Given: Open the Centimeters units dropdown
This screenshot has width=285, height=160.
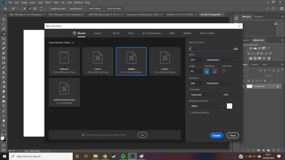Looking at the screenshot, I should point(221,60).
